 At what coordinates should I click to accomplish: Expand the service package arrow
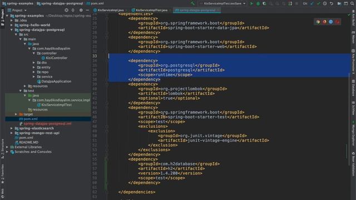[34, 77]
